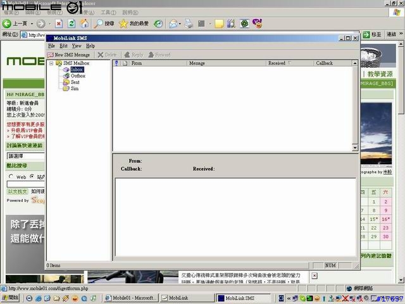Image resolution: width=405 pixels, height=304 pixels.
Task: Open the File menu in MobiLink SMS
Action: click(51, 46)
